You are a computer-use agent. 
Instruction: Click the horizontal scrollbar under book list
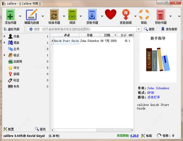click(92, 130)
